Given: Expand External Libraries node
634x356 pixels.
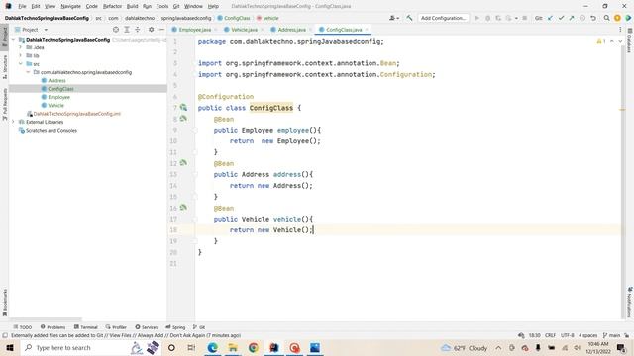Looking at the screenshot, I should [x=13, y=122].
